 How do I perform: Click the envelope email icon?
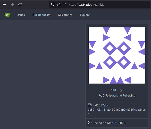coord(90,105)
